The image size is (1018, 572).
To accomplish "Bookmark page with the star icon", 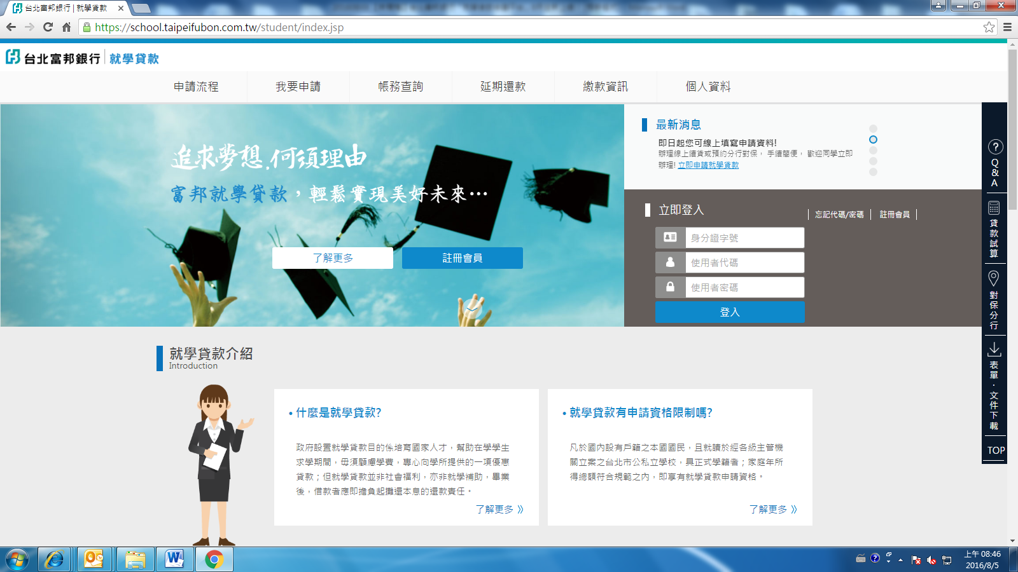I will point(989,27).
